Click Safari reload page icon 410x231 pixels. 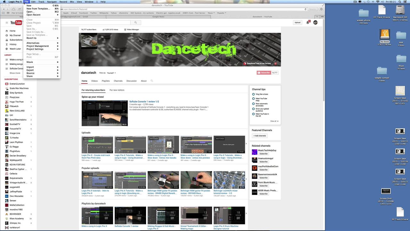click(306, 9)
